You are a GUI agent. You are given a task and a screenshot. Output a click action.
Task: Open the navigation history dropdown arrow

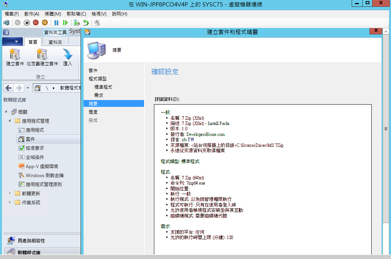tap(28, 88)
